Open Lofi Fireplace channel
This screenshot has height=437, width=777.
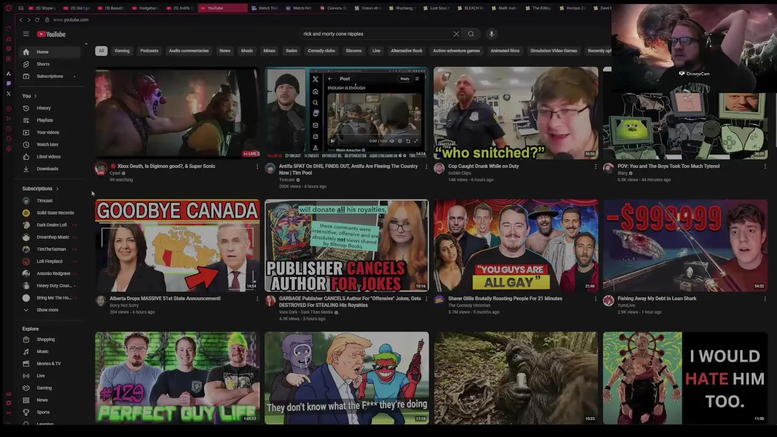50,262
